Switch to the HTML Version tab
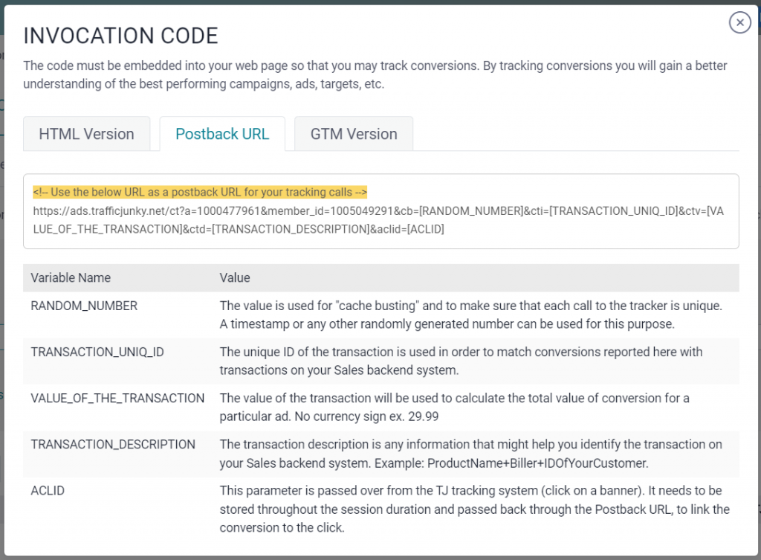Viewport: 761px width, 560px height. click(87, 134)
